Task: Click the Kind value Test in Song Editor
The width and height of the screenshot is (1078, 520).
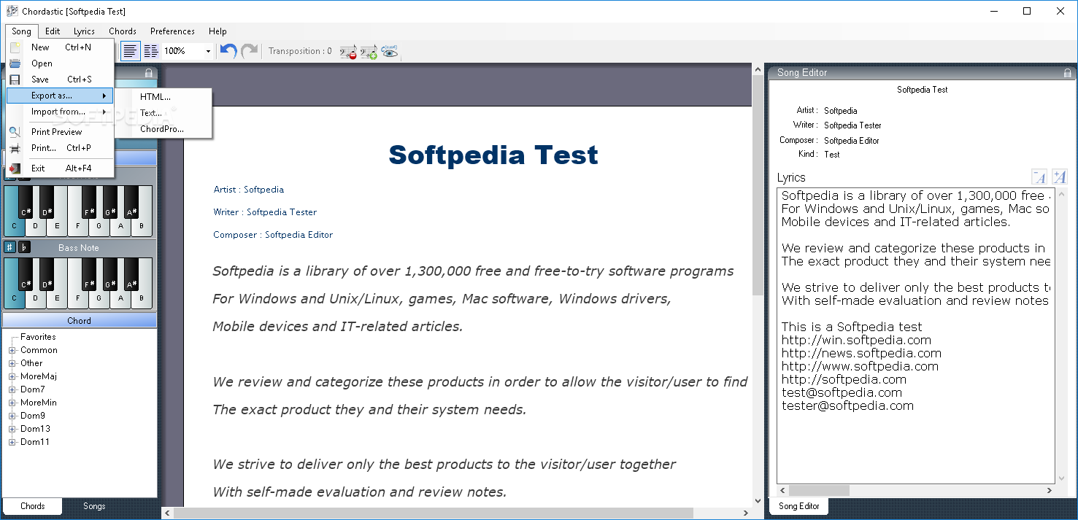Action: tap(832, 155)
